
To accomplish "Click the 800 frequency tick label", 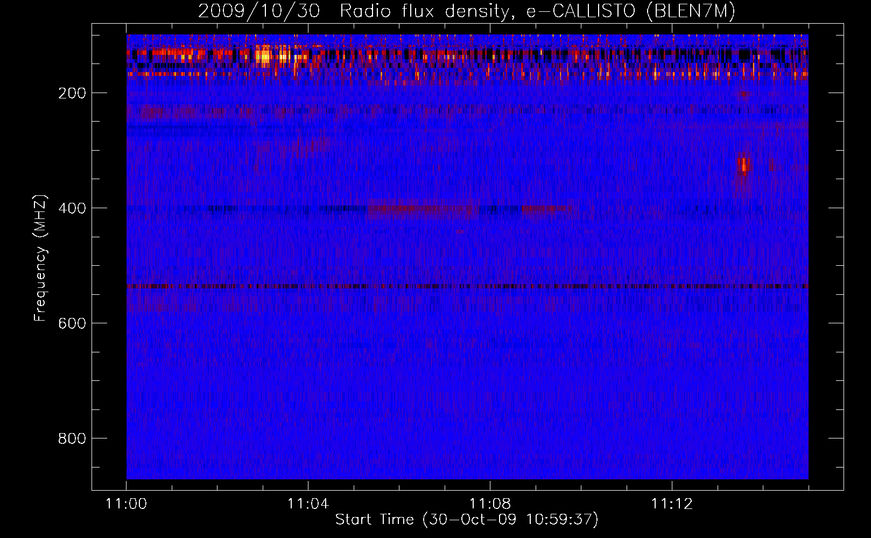I will pyautogui.click(x=72, y=438).
